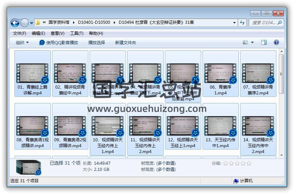Open the 文件(F) menu
294x194 pixels.
(x=20, y=33)
